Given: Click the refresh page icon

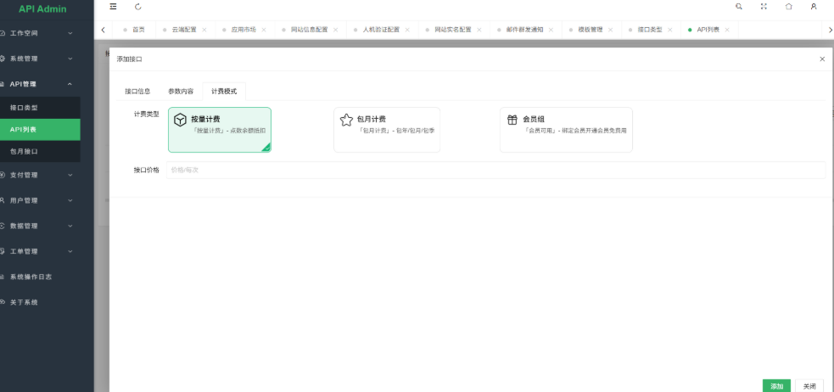Looking at the screenshot, I should (x=138, y=7).
